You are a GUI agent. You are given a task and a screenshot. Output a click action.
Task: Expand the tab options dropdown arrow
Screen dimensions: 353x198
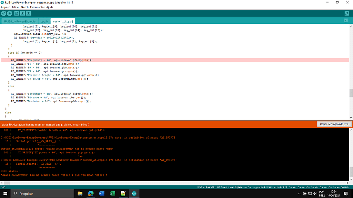pyautogui.click(x=345, y=21)
